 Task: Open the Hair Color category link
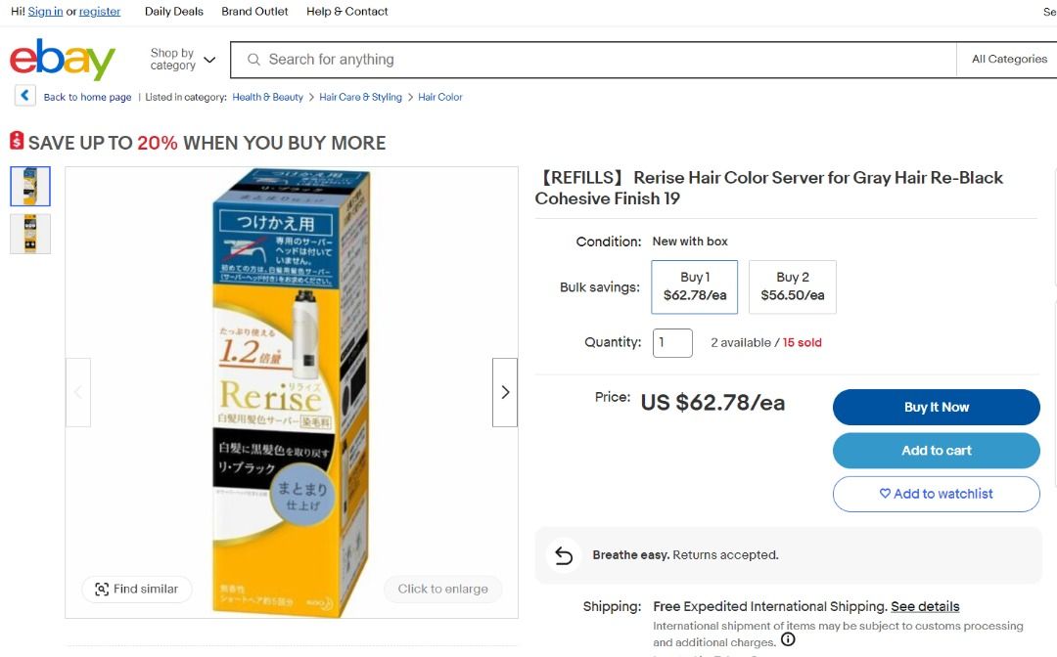[x=440, y=97]
